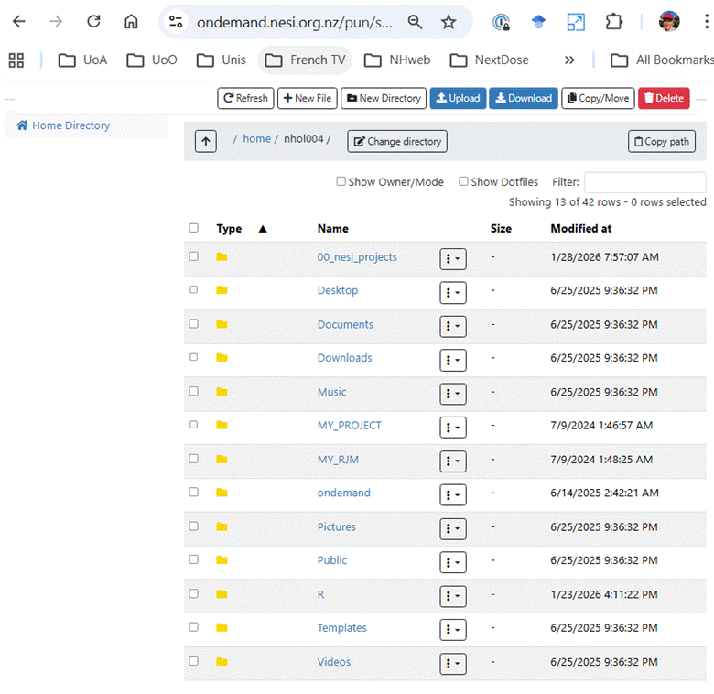Click the up-arrow parent directory button

point(206,141)
